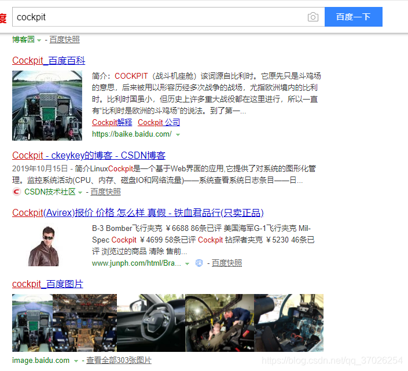Click the camera image-search icon
The height and width of the screenshot is (371, 408).
313,17
